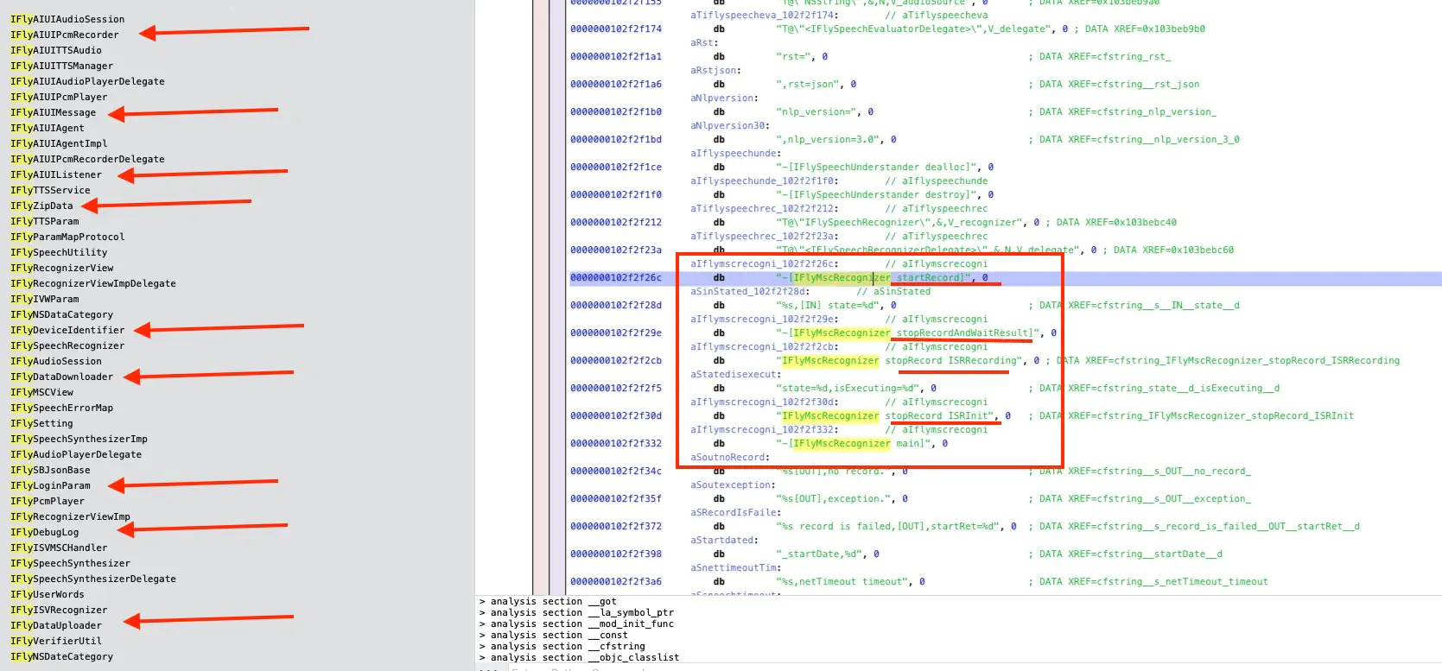
Task: Select IFlyAIUIAudioPlayerDelegate in the sidebar
Action: [87, 81]
